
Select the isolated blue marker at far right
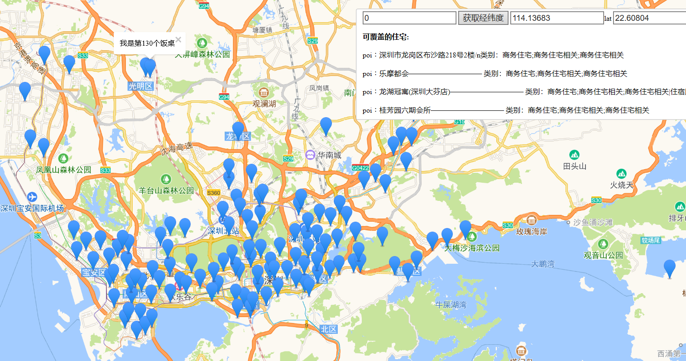pyautogui.click(x=669, y=268)
